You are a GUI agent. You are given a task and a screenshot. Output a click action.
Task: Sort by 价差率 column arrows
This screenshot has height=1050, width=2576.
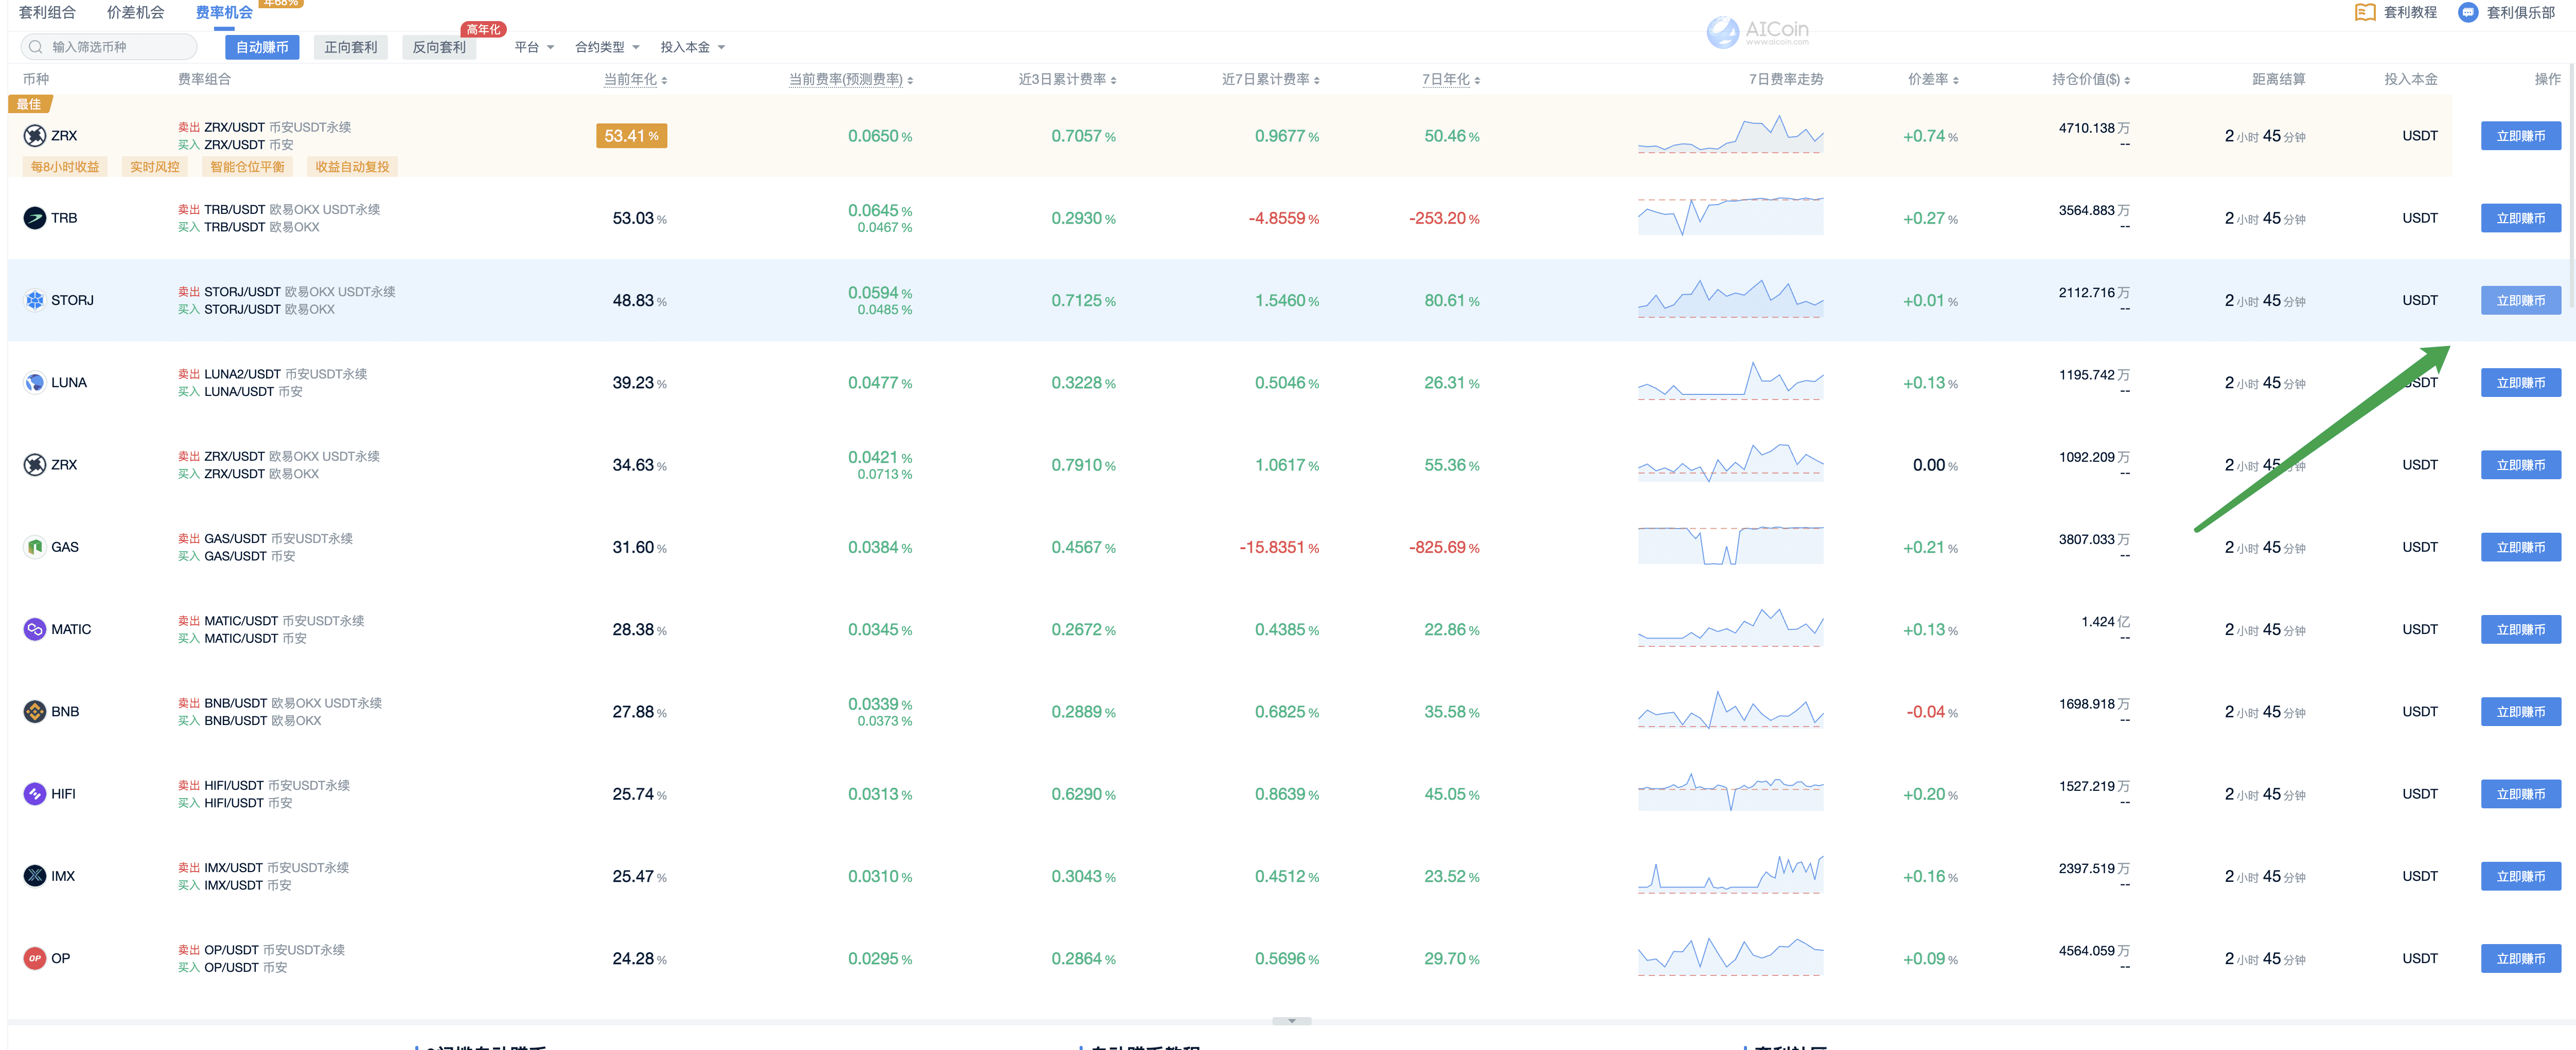click(1955, 80)
